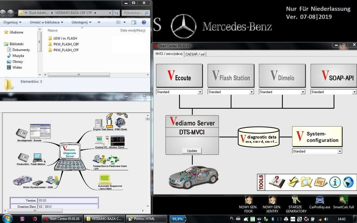Image resolution: width=357 pixels, height=223 pixels.
Task: Select the PKW_FLASH_CBF folder
Action: [64, 44]
